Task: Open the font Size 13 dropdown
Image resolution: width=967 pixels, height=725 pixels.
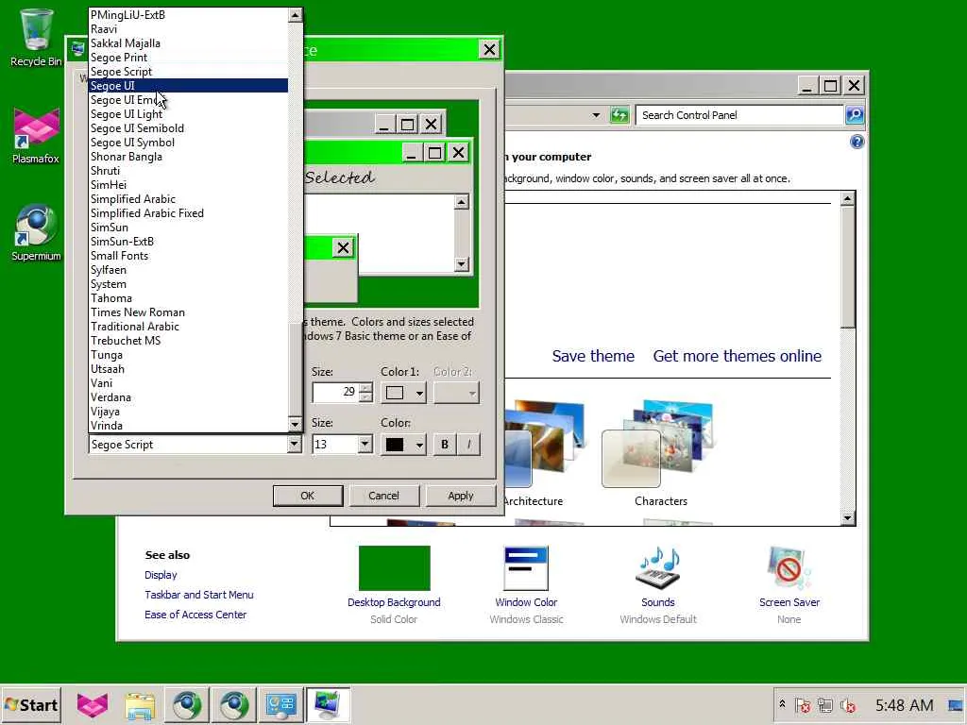Action: point(365,445)
